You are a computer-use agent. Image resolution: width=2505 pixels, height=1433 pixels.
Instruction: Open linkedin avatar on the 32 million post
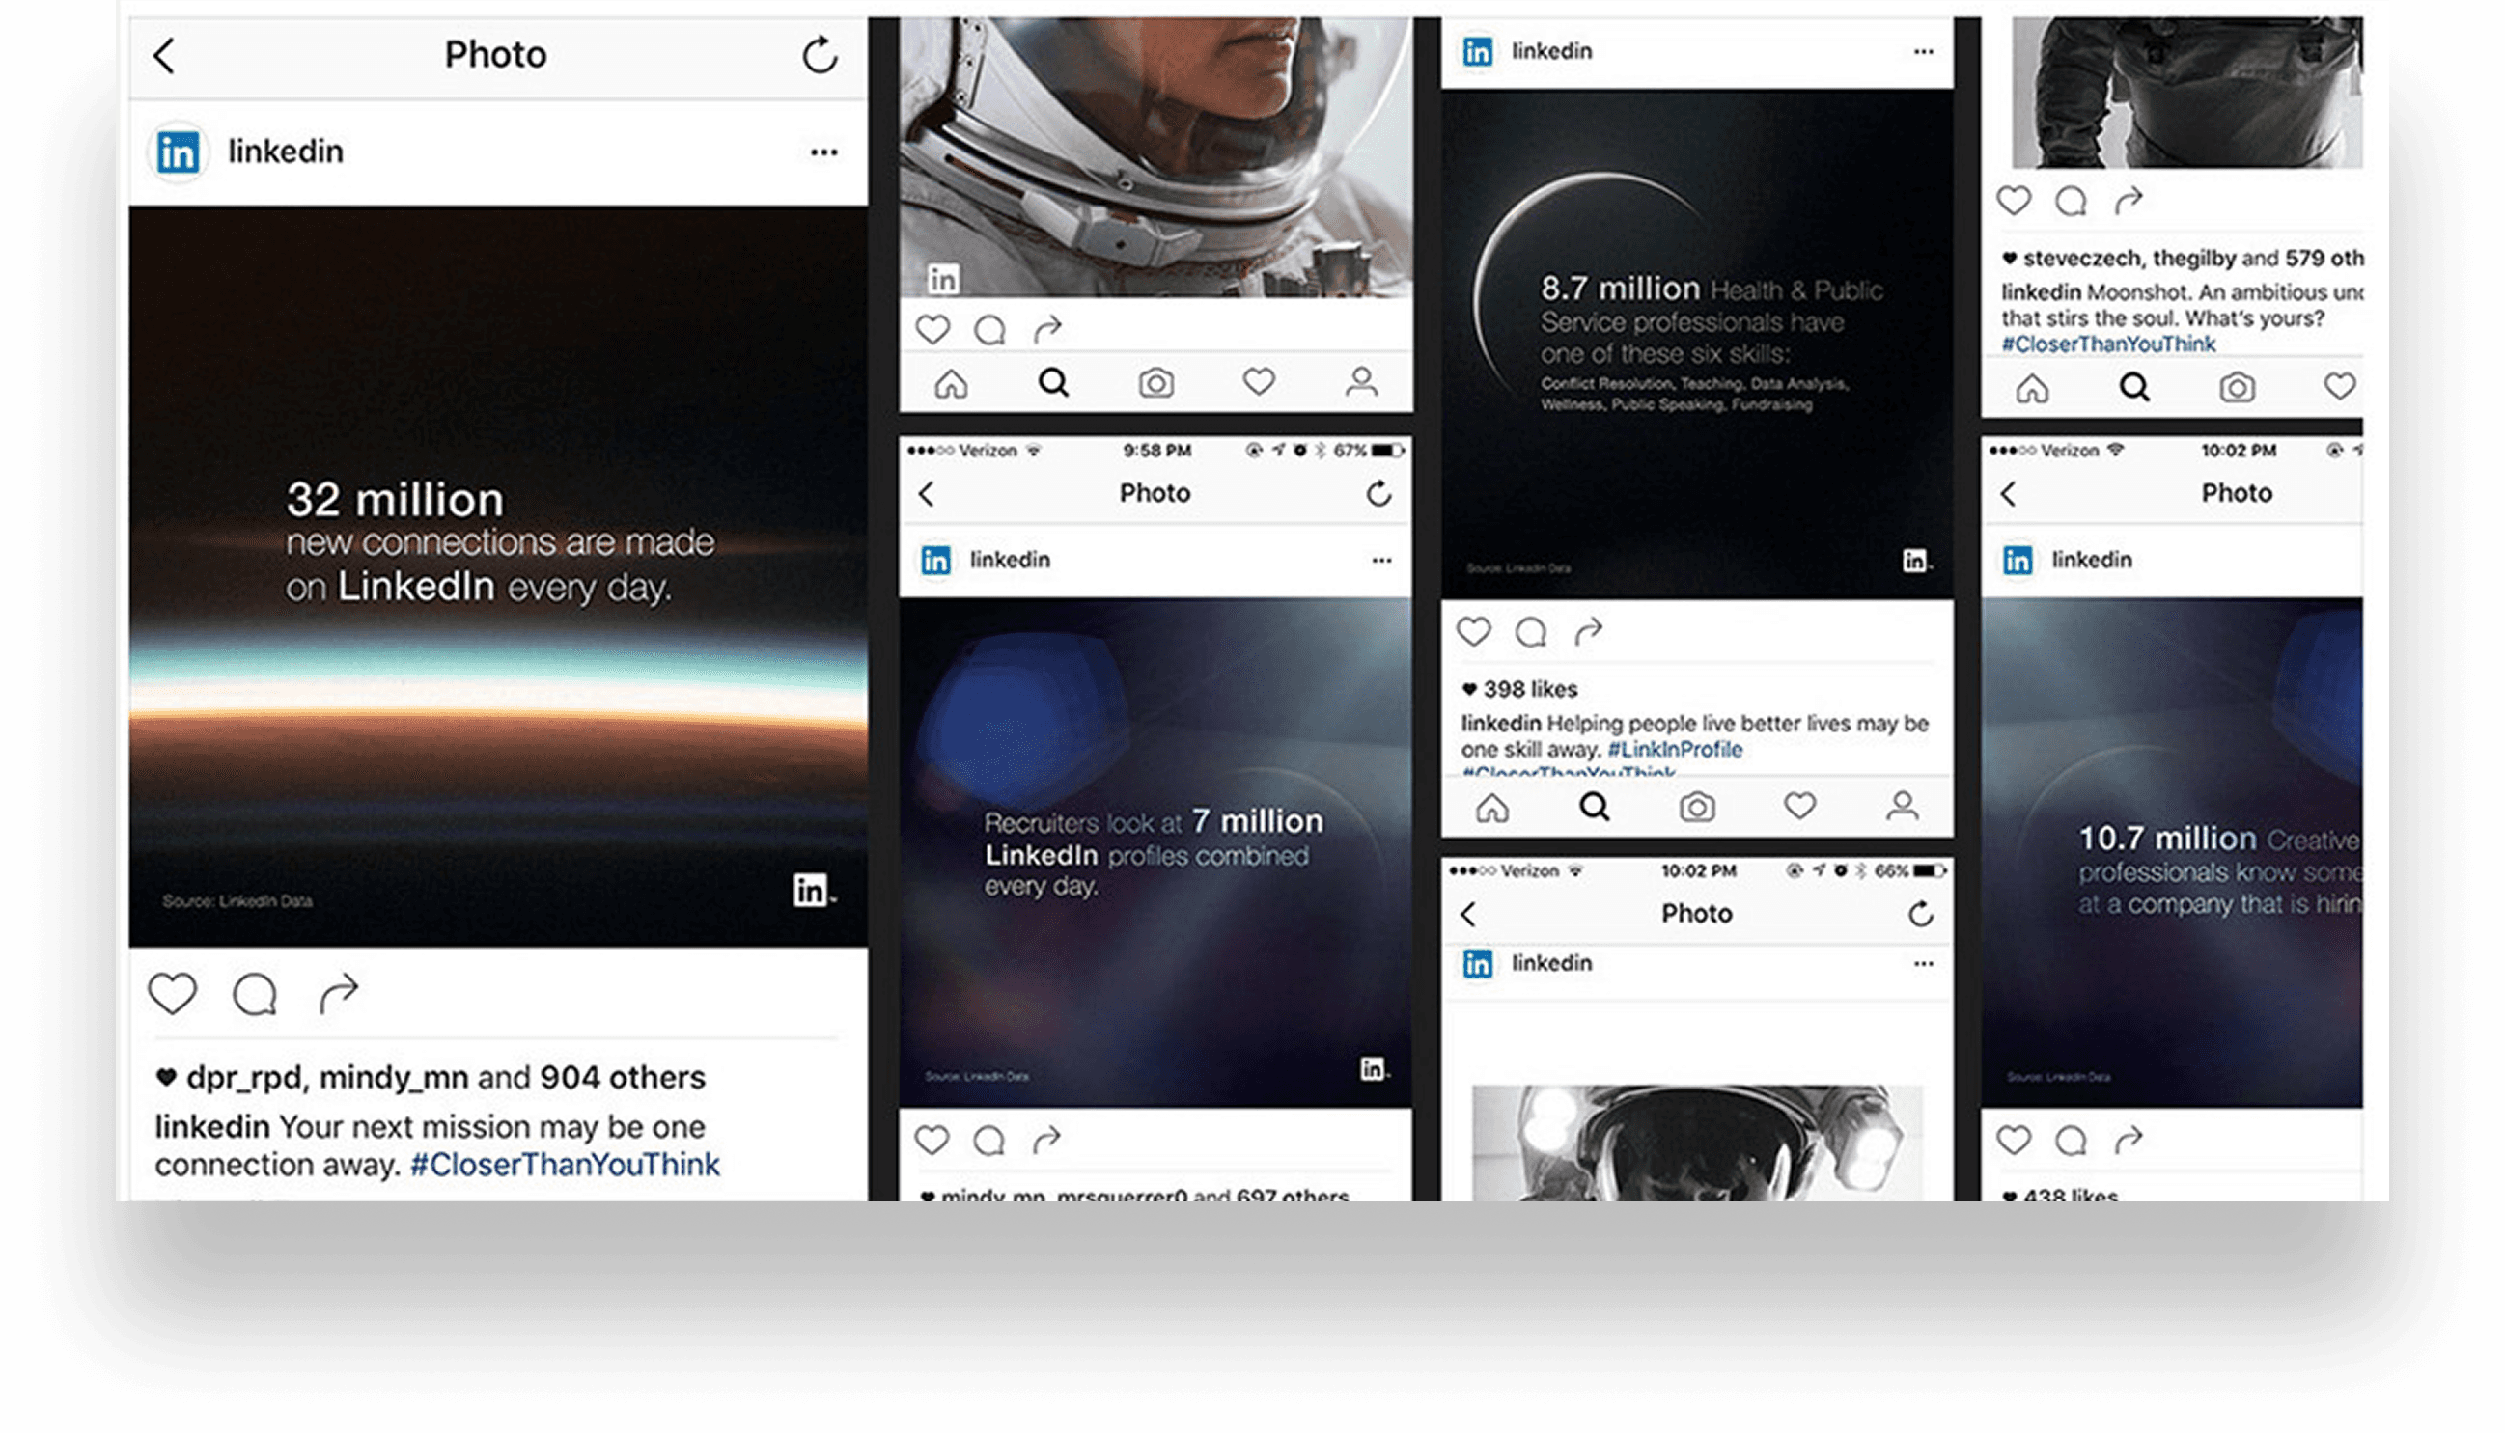179,152
